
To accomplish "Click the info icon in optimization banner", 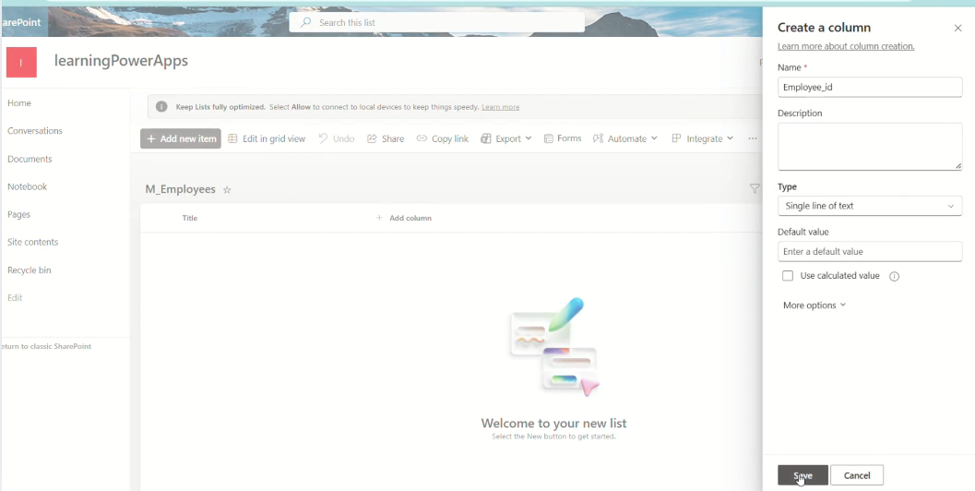I will click(161, 107).
